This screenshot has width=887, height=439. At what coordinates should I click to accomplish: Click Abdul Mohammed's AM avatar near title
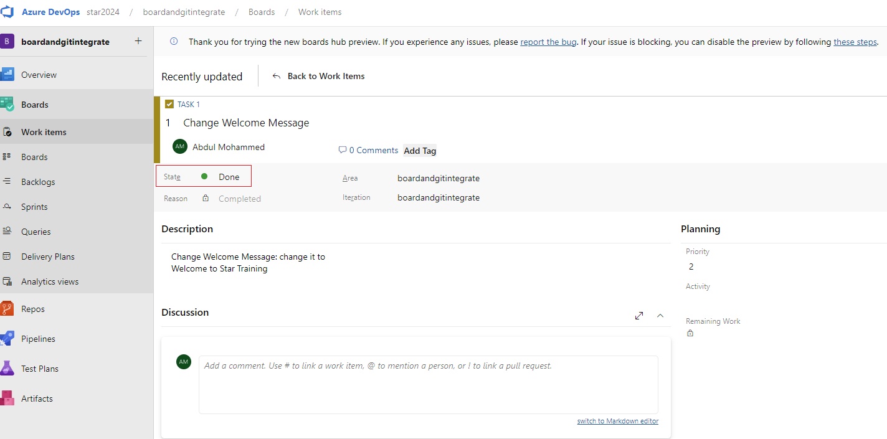pyautogui.click(x=180, y=146)
